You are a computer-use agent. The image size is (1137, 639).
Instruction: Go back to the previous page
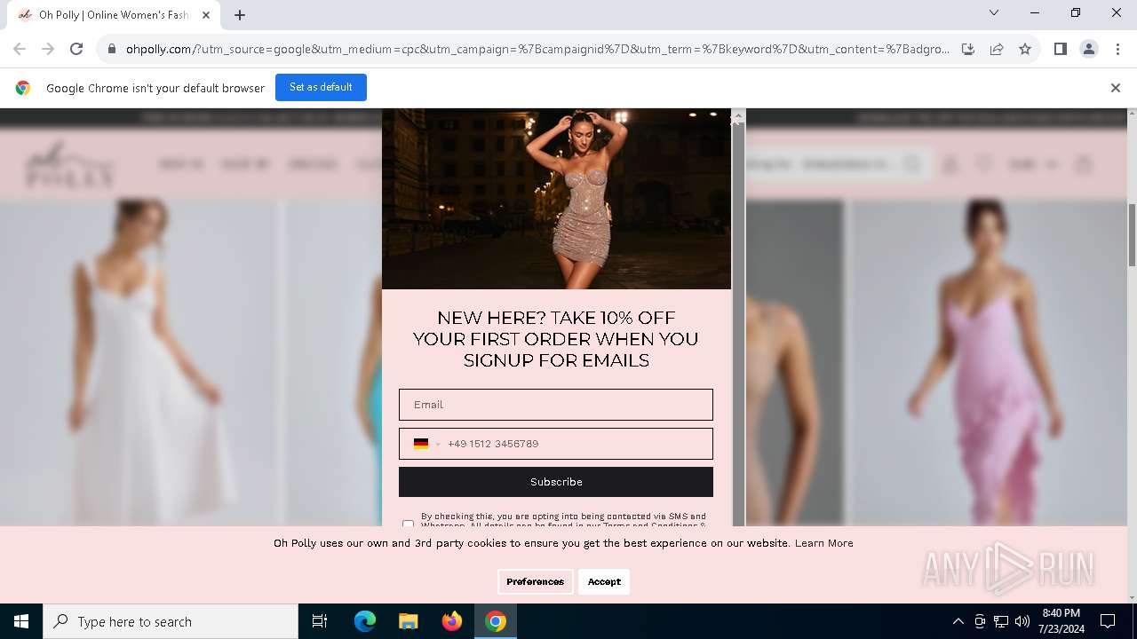[20, 49]
